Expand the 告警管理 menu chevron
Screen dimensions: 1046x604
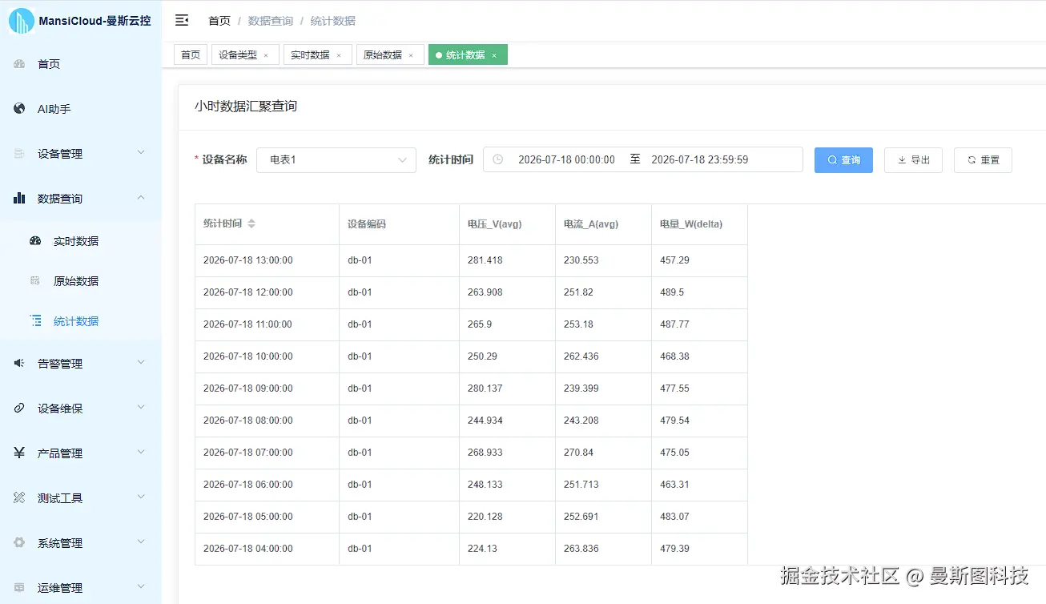[141, 362]
